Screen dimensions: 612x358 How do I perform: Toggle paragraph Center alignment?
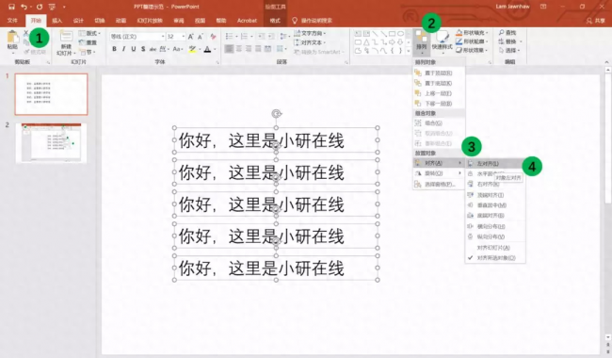point(239,49)
